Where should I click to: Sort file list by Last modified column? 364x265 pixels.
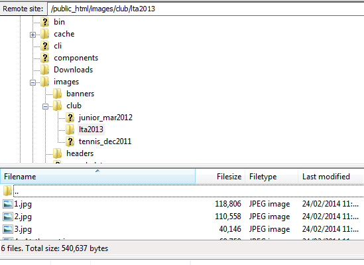[331, 177]
